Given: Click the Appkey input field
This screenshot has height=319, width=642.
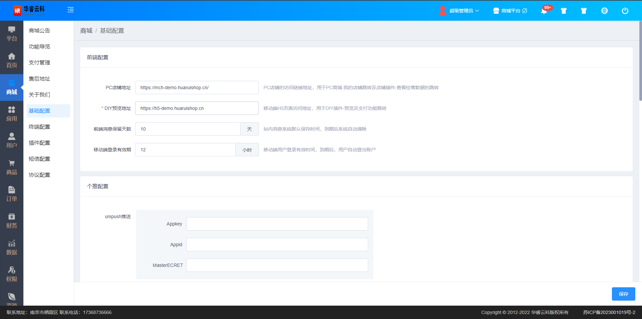Looking at the screenshot, I should tap(277, 224).
